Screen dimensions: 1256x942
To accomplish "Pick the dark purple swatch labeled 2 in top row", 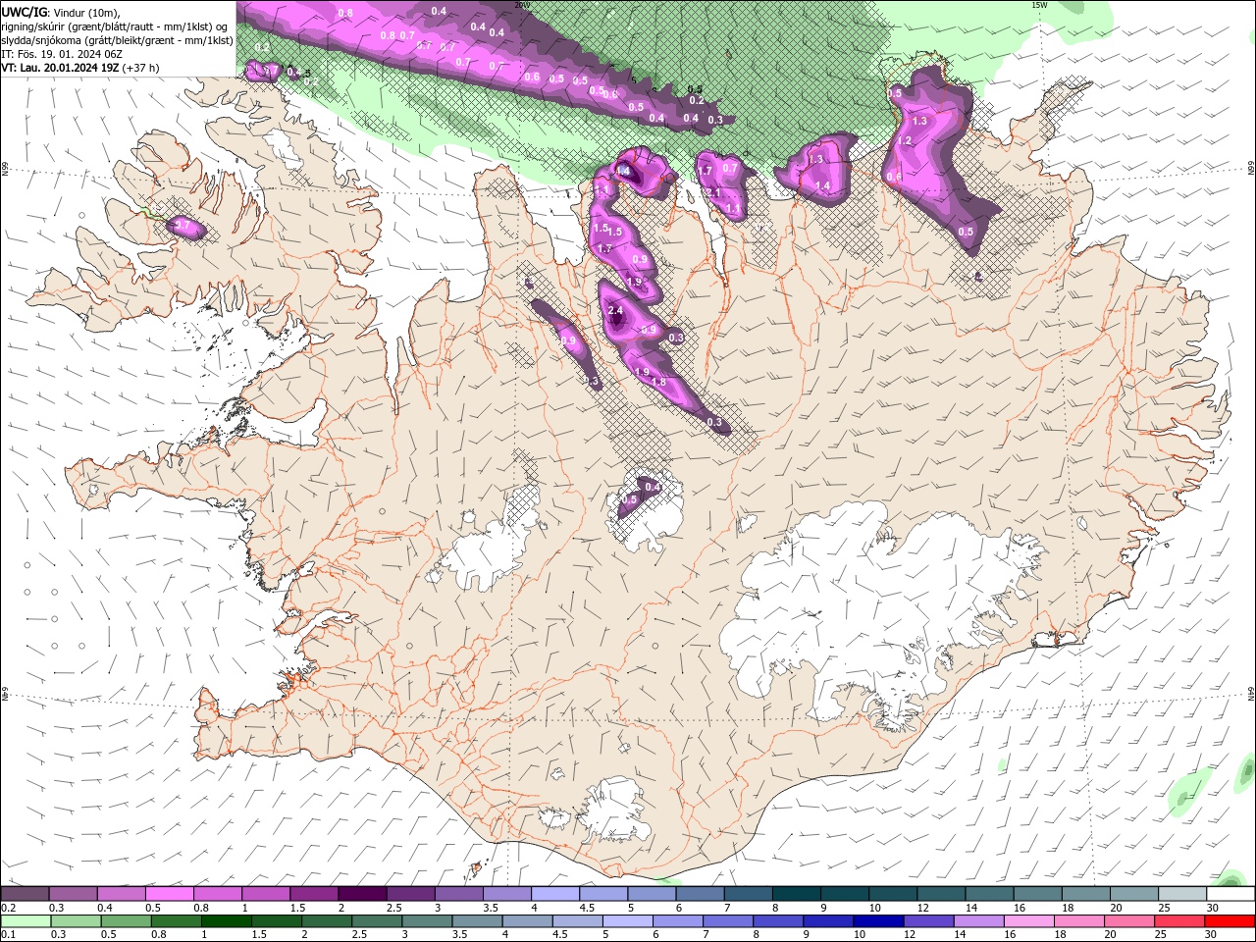I will [x=362, y=894].
